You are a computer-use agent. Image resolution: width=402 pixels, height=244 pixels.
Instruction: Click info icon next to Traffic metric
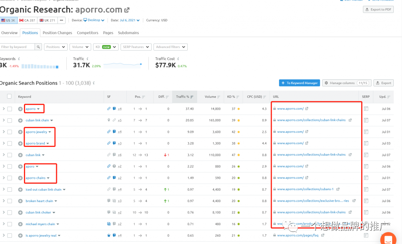pyautogui.click(x=87, y=59)
